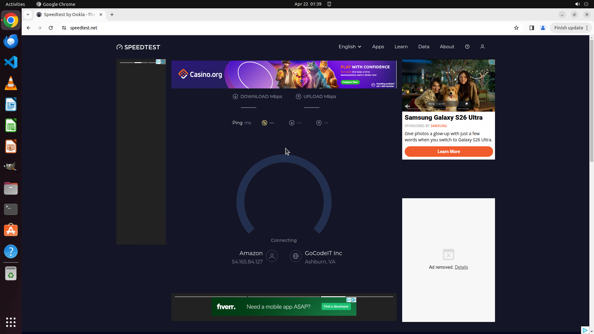Image resolution: width=594 pixels, height=334 pixels.
Task: Click the connection user icon beside Amazon
Action: point(272,256)
